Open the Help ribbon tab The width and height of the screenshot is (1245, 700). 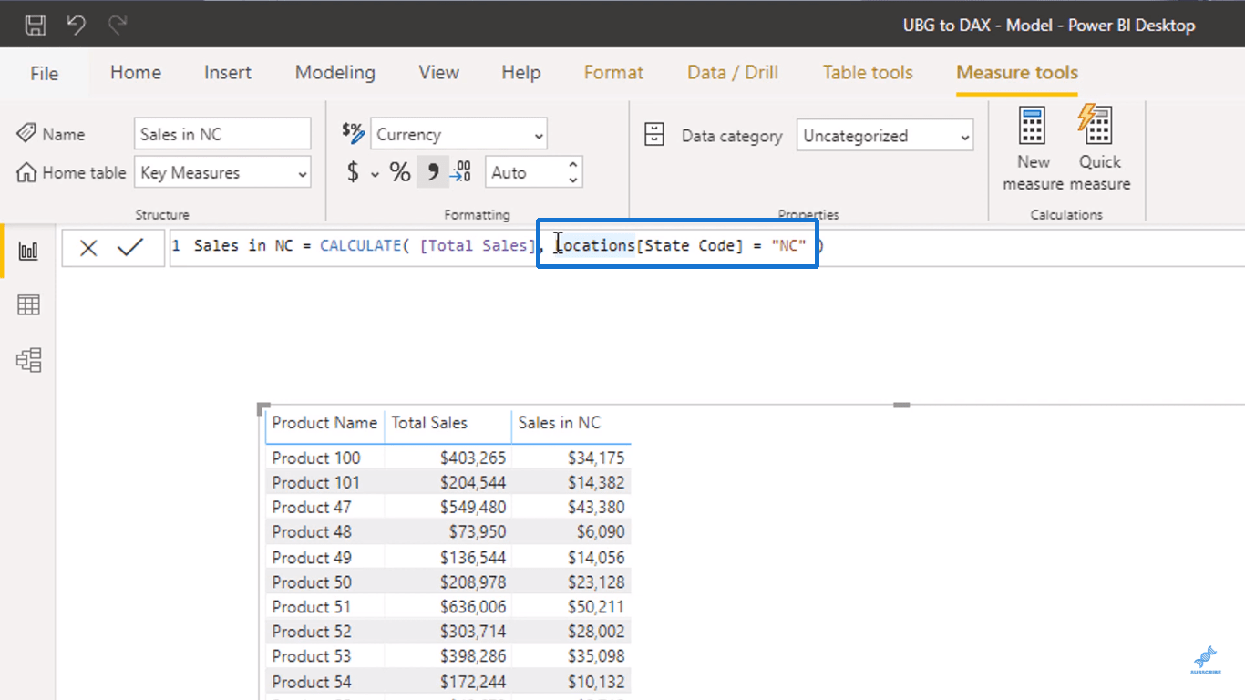pos(521,72)
